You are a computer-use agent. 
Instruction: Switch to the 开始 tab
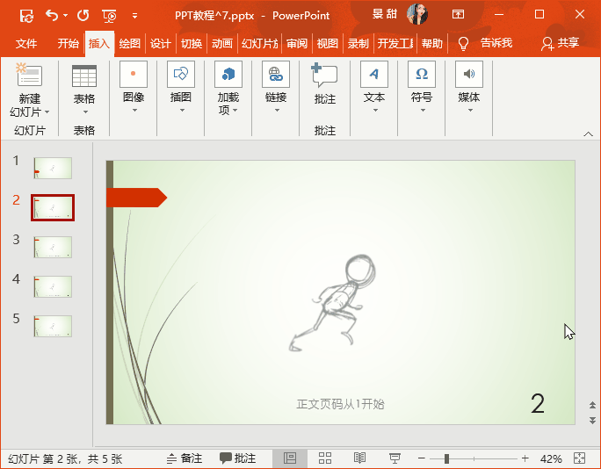tap(69, 44)
